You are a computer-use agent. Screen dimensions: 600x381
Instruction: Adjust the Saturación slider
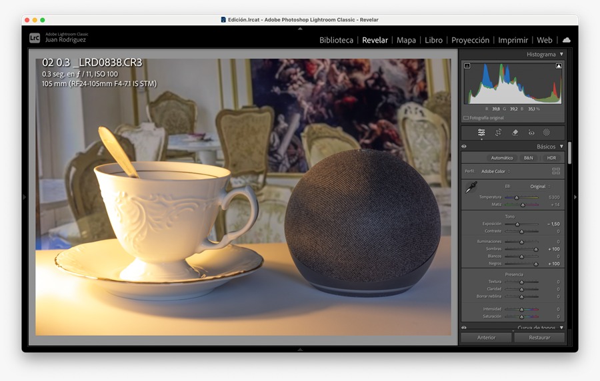tap(521, 316)
